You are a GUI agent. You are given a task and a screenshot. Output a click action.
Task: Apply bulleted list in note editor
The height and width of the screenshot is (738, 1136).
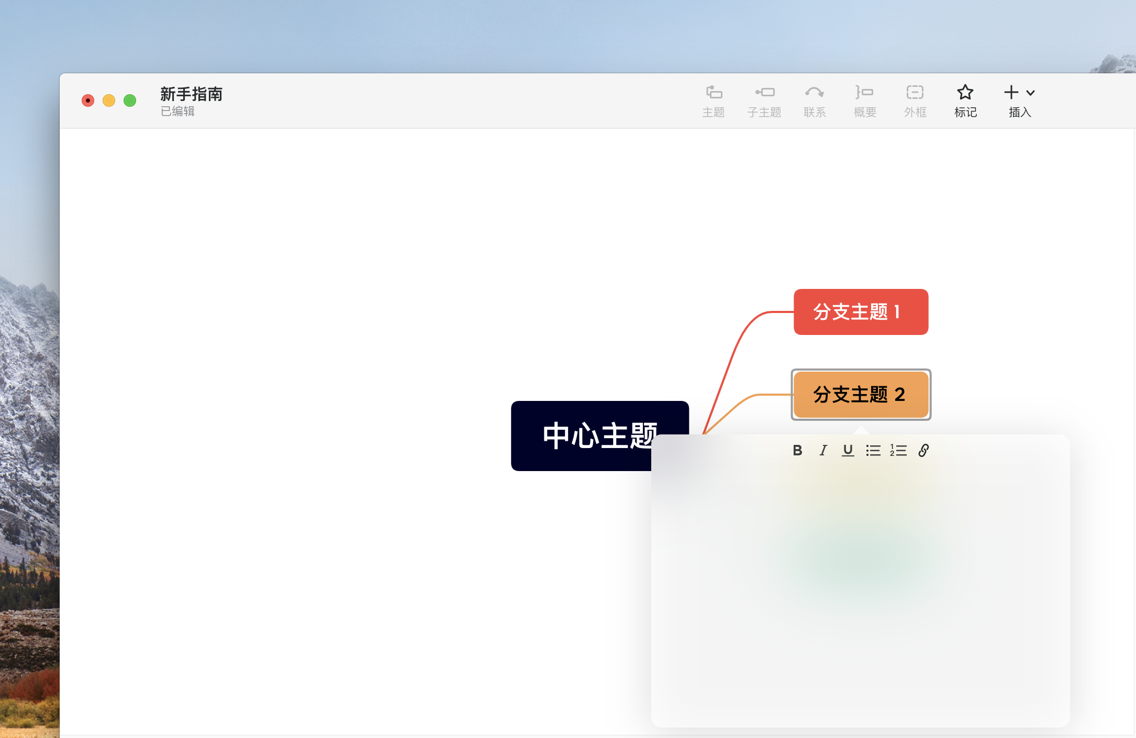click(x=873, y=451)
